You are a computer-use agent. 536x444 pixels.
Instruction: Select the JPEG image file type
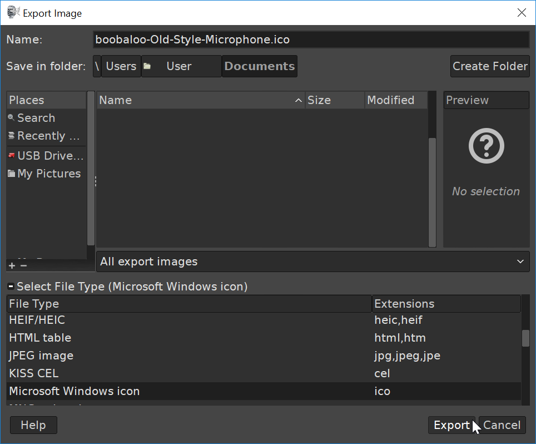pyautogui.click(x=41, y=356)
